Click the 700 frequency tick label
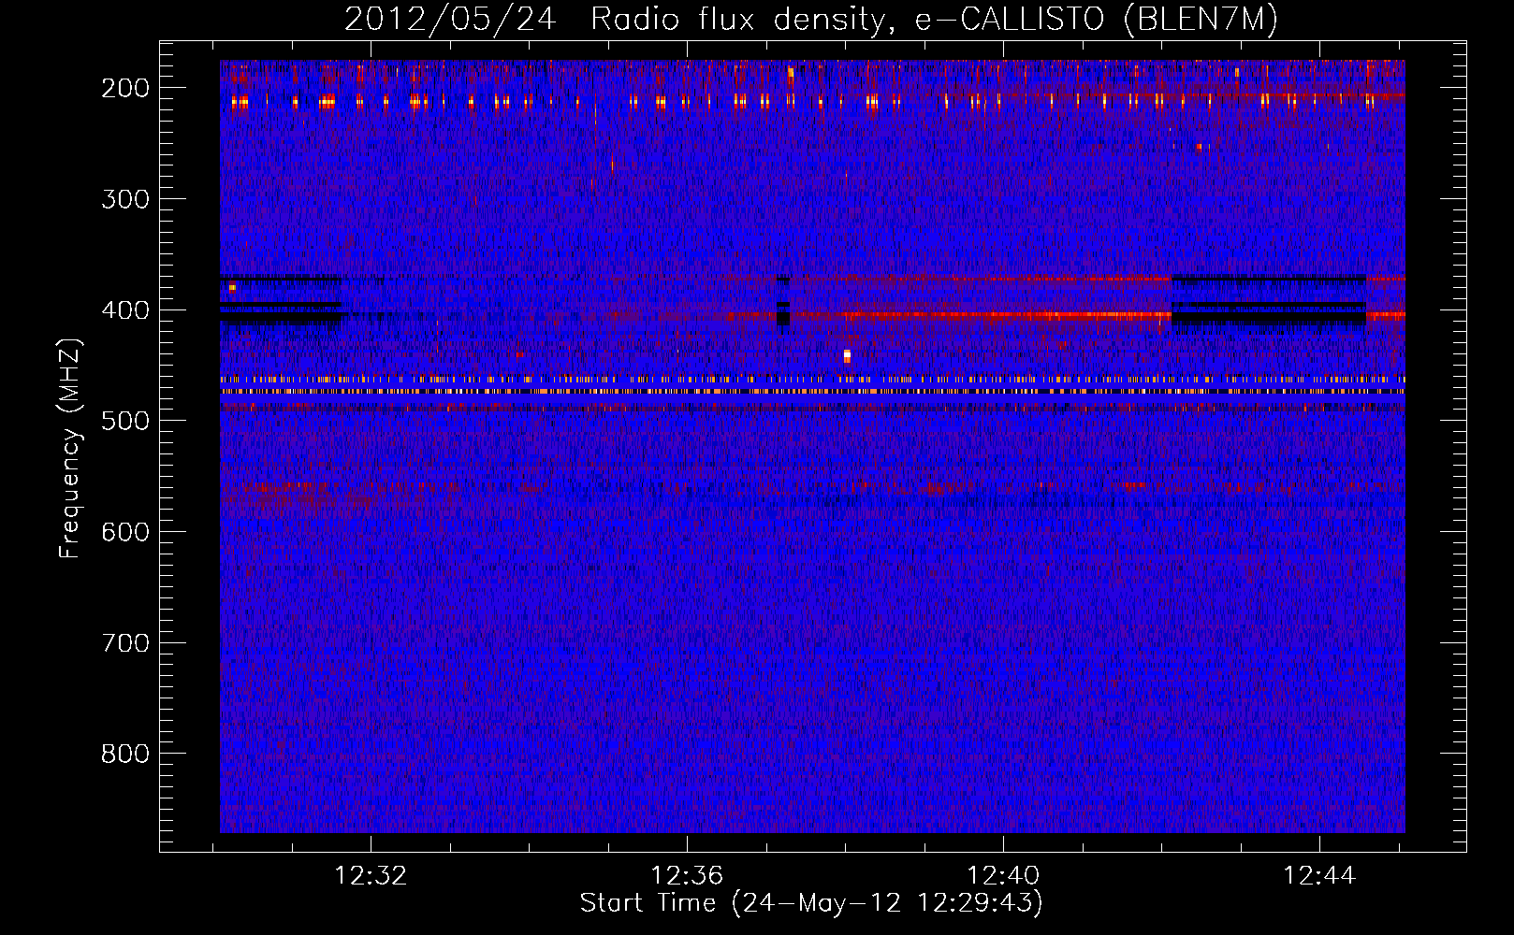The width and height of the screenshot is (1514, 935). [x=125, y=643]
